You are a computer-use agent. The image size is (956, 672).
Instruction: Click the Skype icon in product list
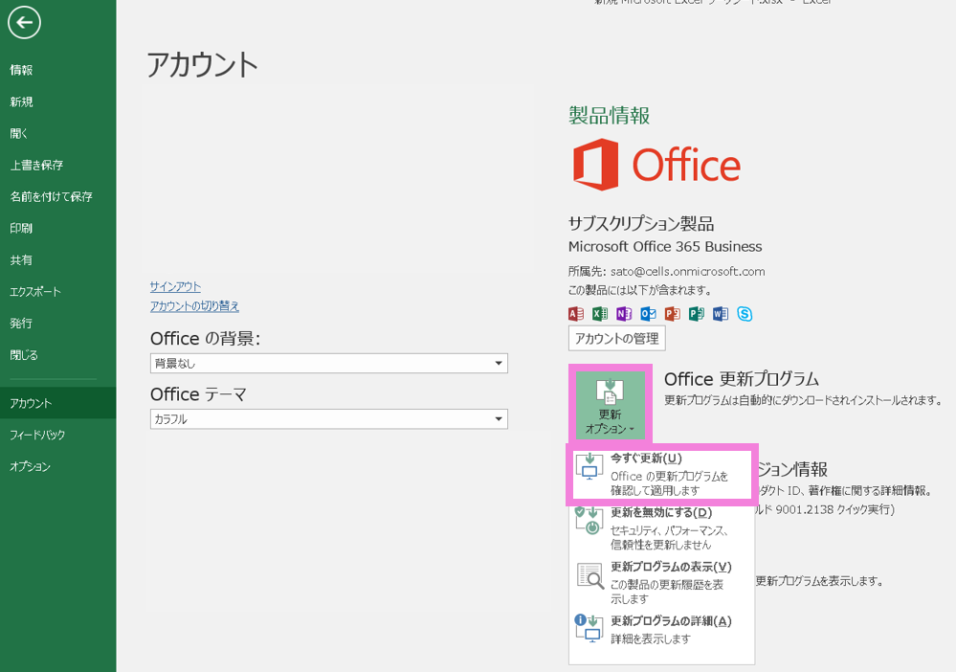(x=745, y=314)
